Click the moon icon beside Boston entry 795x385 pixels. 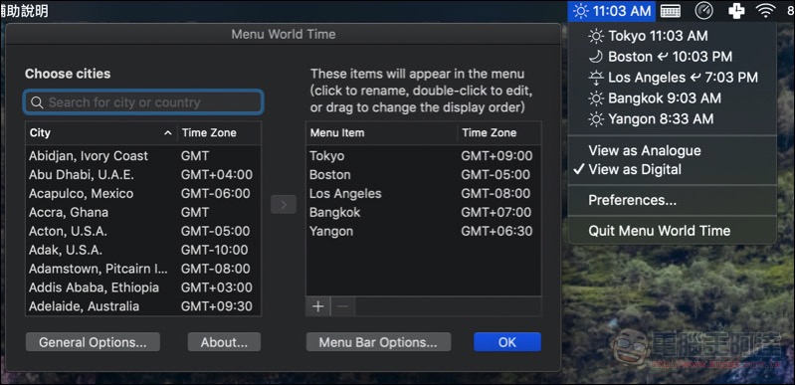pos(595,57)
